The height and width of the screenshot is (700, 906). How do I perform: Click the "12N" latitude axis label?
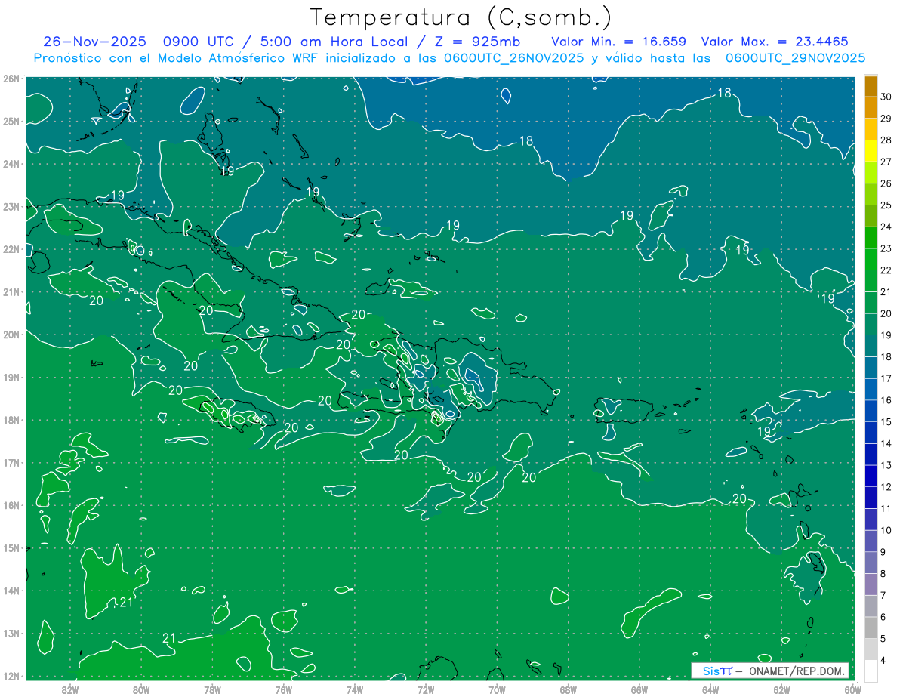11,676
